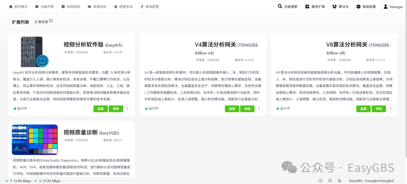Click the 基础配置 pencil icon

pyautogui.click(x=142, y=7)
